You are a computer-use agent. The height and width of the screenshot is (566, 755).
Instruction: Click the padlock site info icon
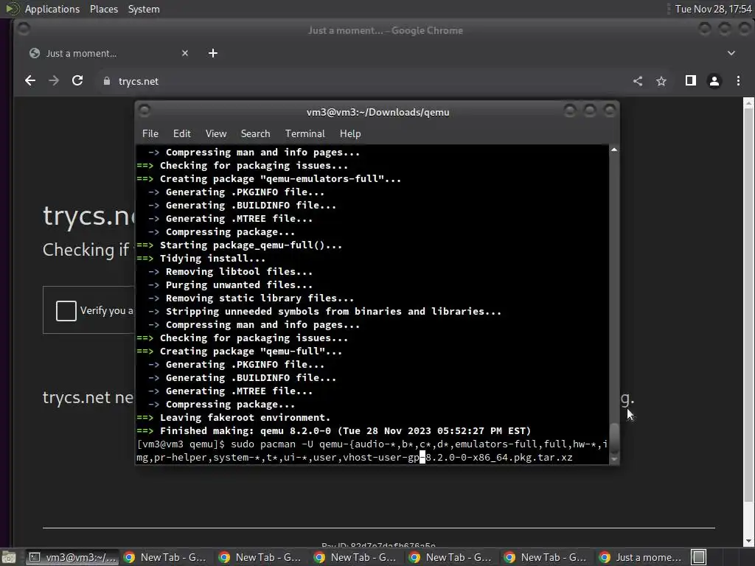coord(107,81)
